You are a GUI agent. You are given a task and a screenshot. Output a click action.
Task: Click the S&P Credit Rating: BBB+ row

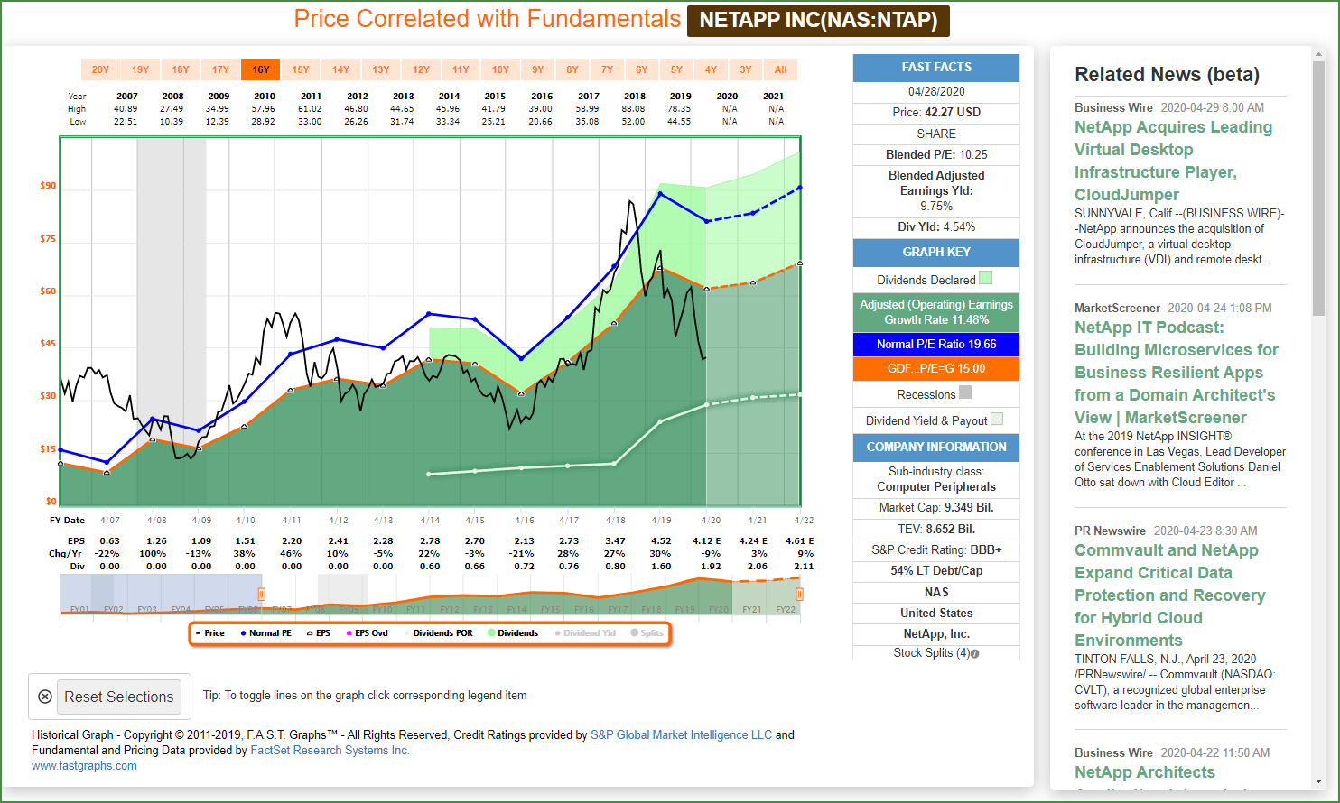click(936, 550)
